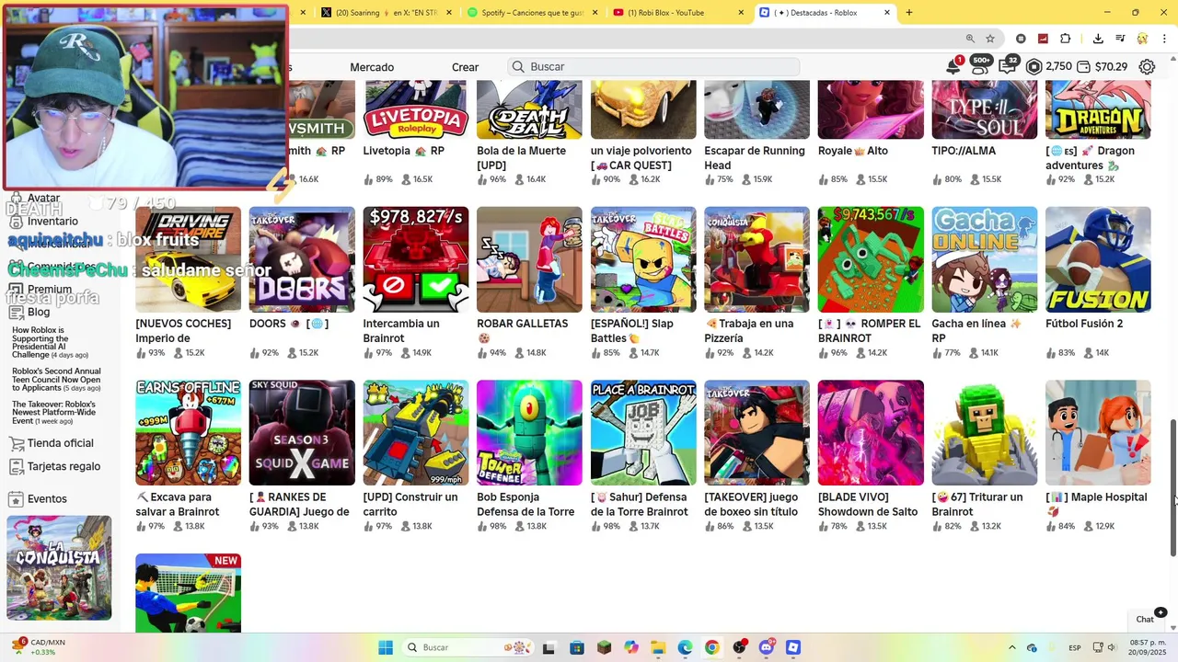Open the CAD/MXN currency widget
1178x662 pixels.
(x=37, y=647)
